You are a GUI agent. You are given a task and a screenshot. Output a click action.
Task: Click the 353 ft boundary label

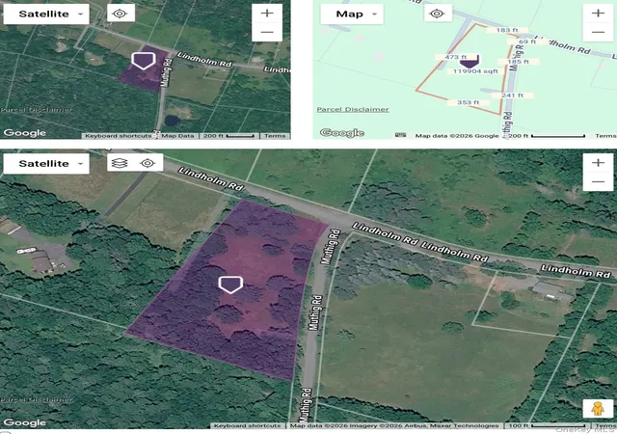click(x=469, y=102)
